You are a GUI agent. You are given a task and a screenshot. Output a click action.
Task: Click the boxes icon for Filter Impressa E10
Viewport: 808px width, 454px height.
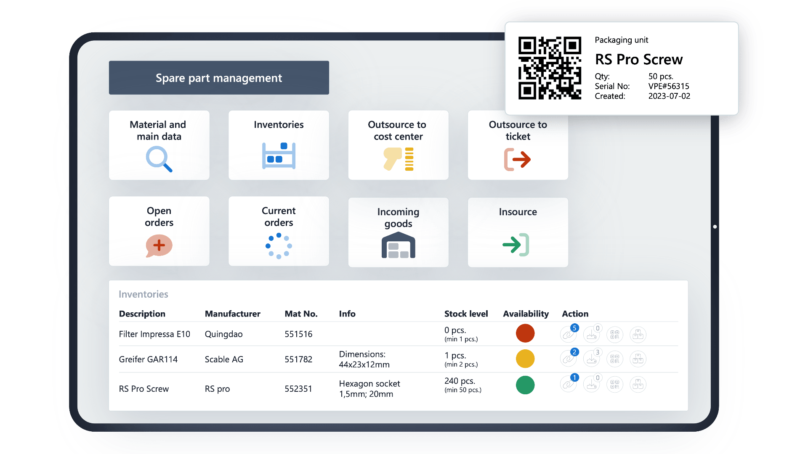point(638,335)
